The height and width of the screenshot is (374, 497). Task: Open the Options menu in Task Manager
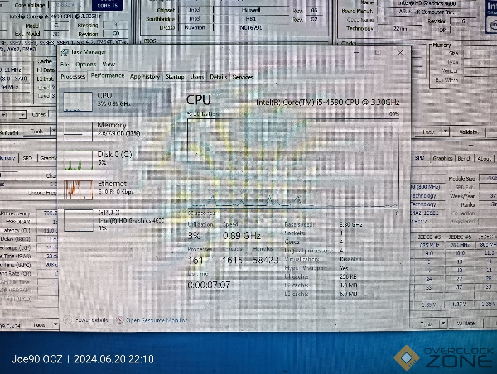click(86, 64)
